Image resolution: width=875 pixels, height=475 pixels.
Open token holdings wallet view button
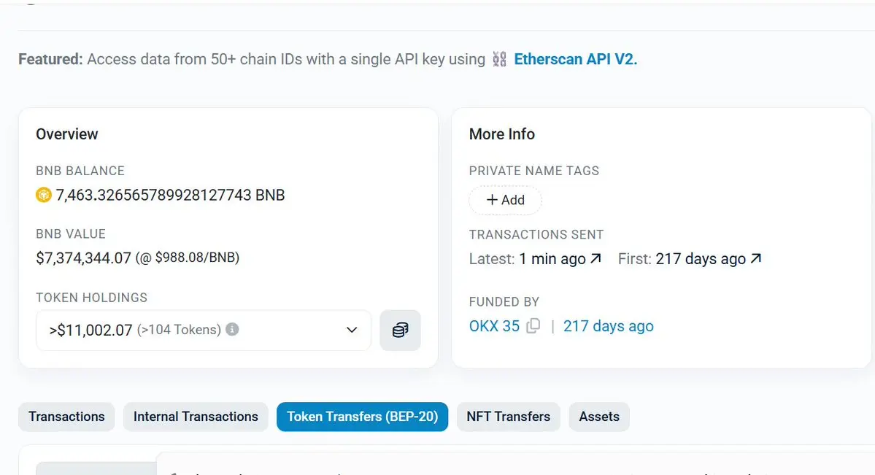point(400,330)
